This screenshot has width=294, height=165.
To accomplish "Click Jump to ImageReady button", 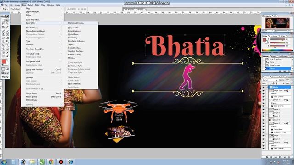I will pos(5,77).
